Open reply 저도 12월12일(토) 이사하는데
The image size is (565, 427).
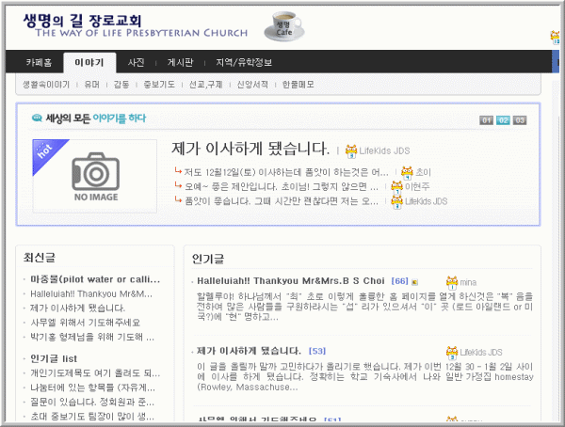point(286,172)
